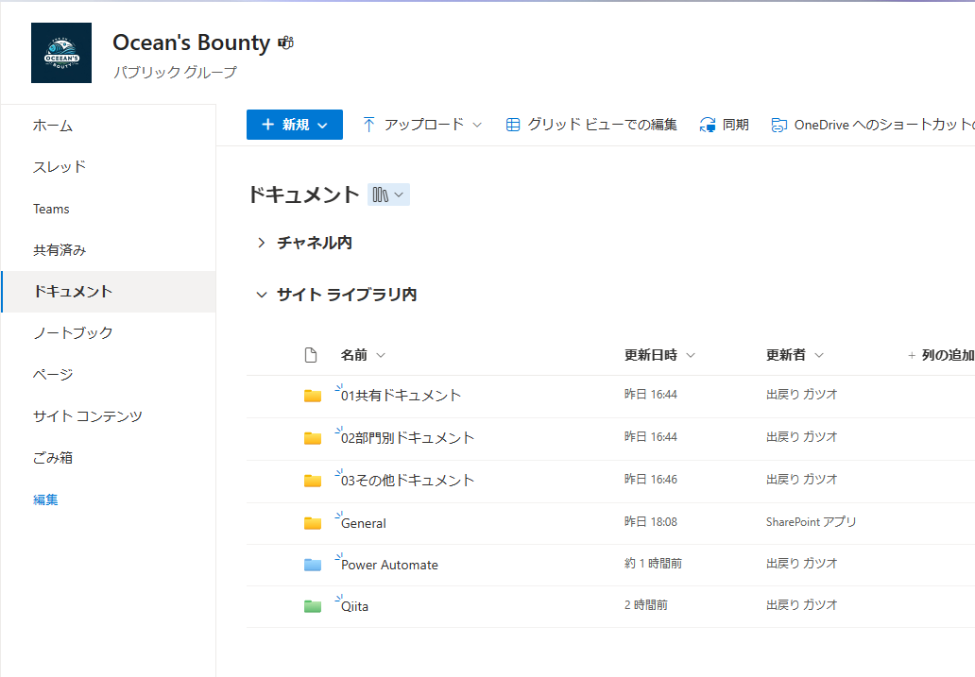Click 出戻り ガツオ in the Qiita row
The width and height of the screenshot is (975, 677).
(801, 605)
